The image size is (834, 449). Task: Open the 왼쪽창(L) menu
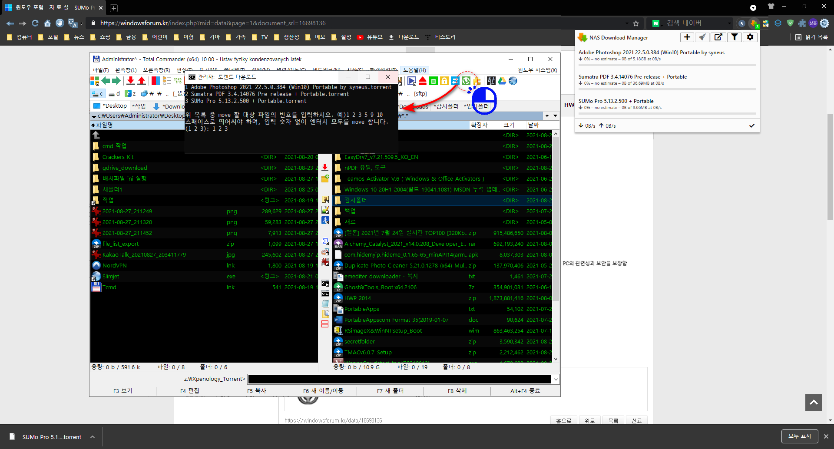pyautogui.click(x=126, y=70)
